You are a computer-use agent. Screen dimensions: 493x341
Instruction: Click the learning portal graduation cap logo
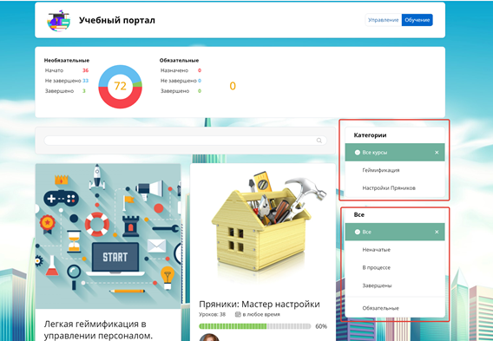58,21
